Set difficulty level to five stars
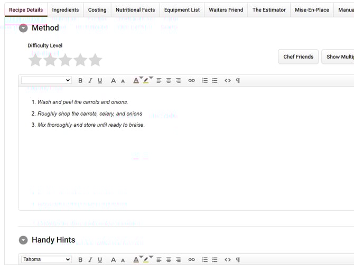The image size is (354, 265). click(x=95, y=60)
